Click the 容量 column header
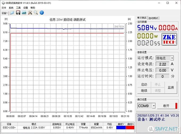Screen dimensions: 181x134 click(83, 124)
